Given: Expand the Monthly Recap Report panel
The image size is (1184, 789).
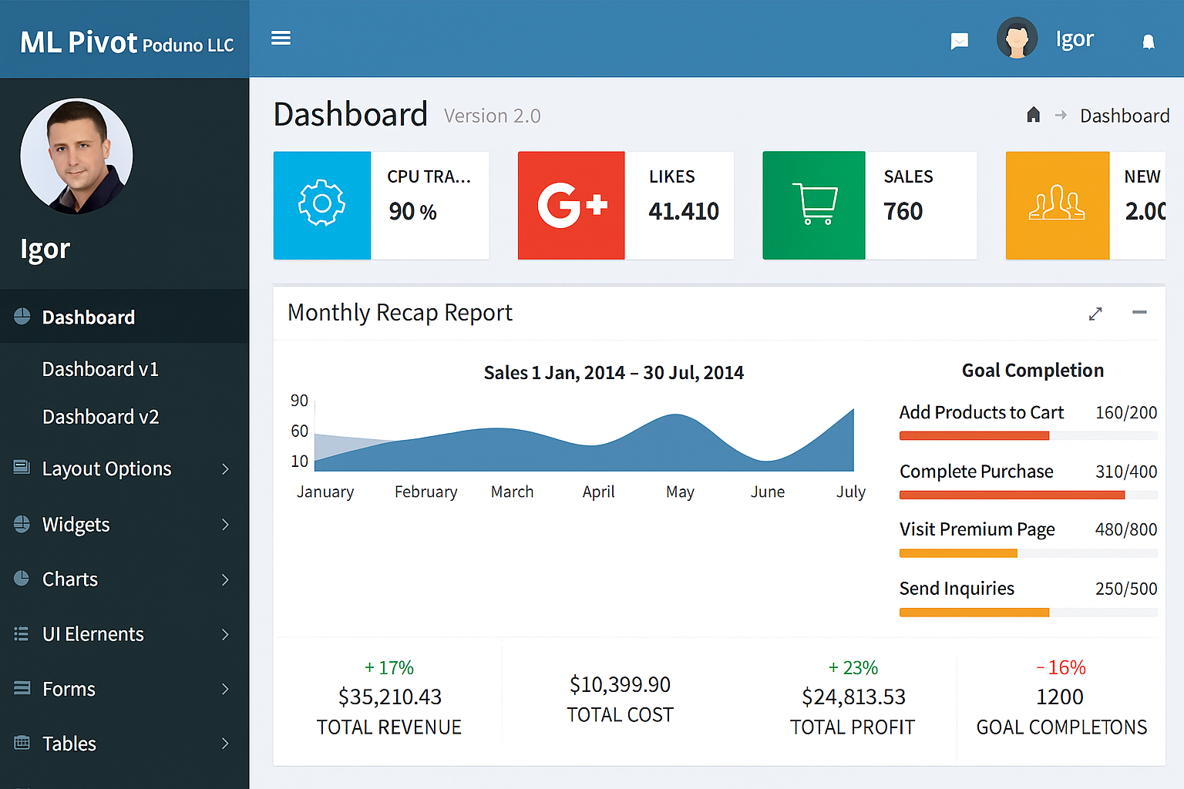Looking at the screenshot, I should [1095, 314].
